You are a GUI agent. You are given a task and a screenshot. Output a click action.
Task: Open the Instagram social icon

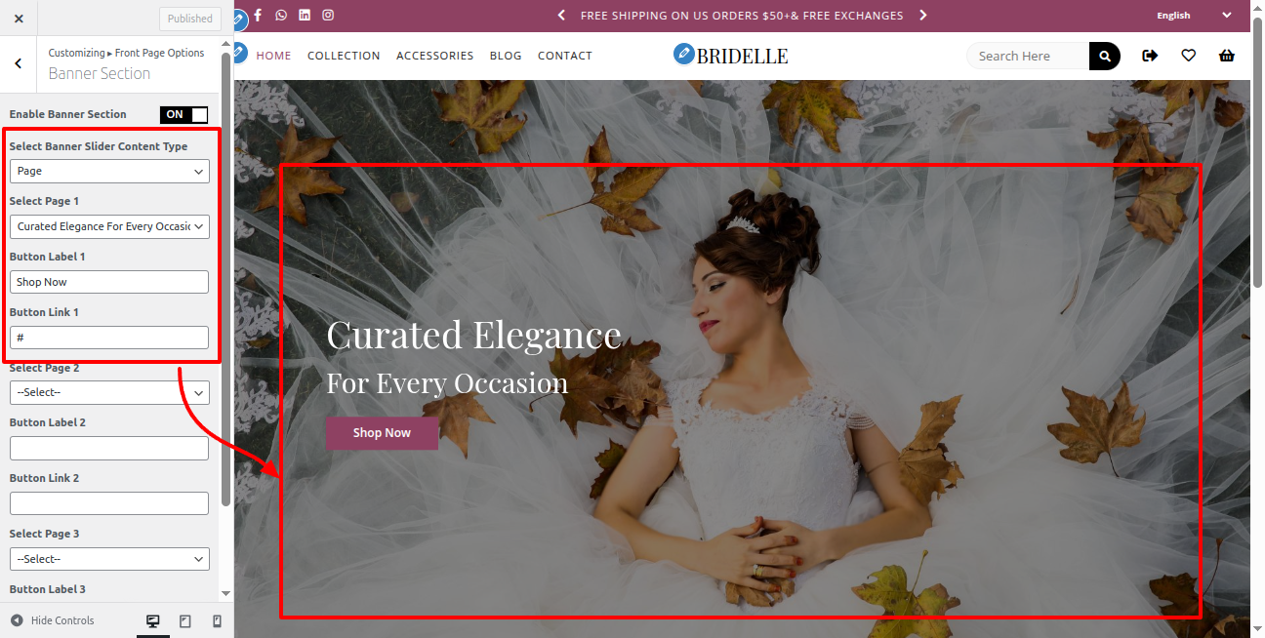(x=328, y=15)
